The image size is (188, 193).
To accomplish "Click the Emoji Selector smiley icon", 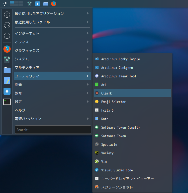I will [x=97, y=102].
